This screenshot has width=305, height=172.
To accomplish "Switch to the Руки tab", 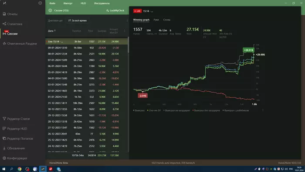I will pyautogui.click(x=156, y=20).
